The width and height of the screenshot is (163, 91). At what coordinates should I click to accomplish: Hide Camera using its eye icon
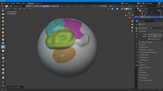pyautogui.click(x=161, y=13)
